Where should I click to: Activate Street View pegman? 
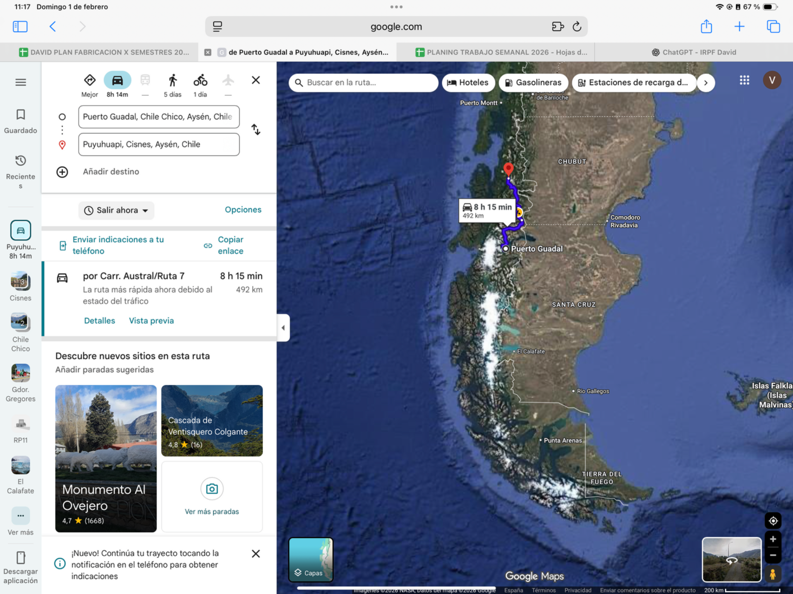coord(773,574)
